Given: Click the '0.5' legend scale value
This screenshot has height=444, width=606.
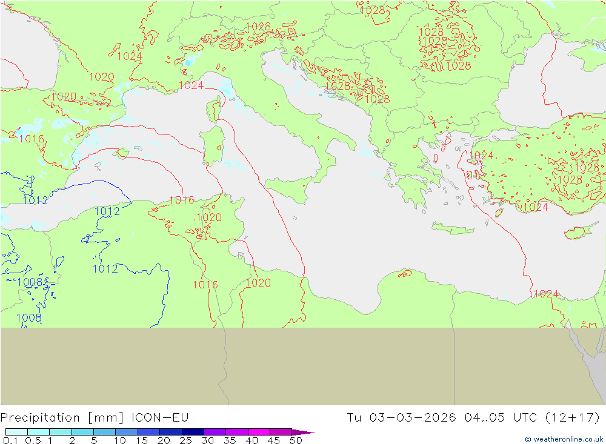Looking at the screenshot, I should click(x=33, y=440).
